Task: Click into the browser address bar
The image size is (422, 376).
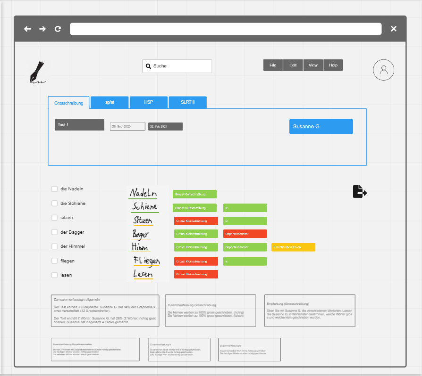Action: (226, 29)
